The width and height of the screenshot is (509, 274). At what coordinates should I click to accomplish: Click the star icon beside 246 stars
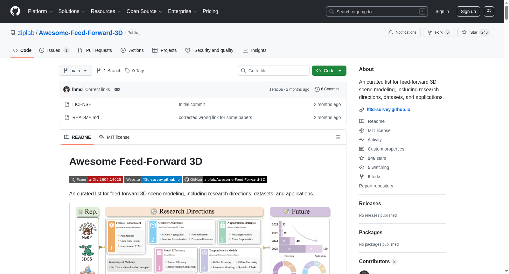[x=362, y=158]
